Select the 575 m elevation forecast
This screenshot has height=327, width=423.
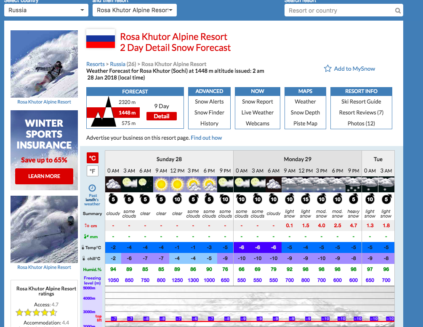coord(128,123)
